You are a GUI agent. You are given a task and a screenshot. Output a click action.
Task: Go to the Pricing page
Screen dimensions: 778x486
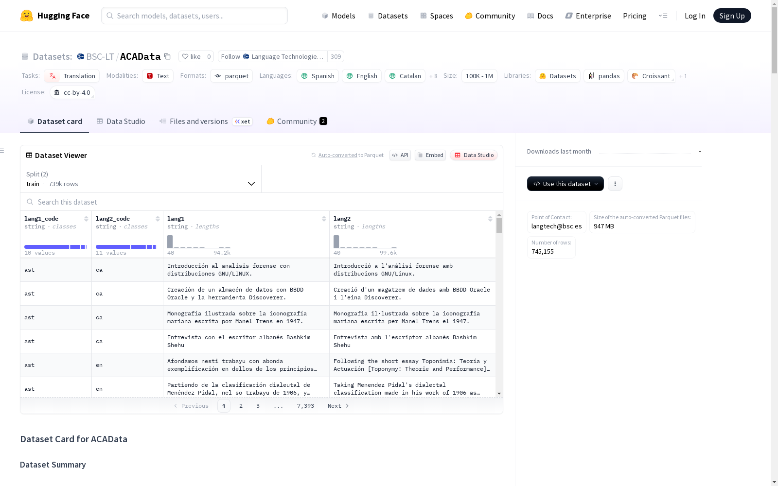tap(635, 16)
